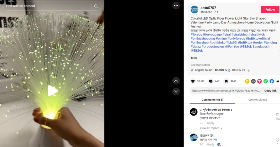Select the Comments (665) tab
The height and width of the screenshot is (147, 280).
(212, 100)
